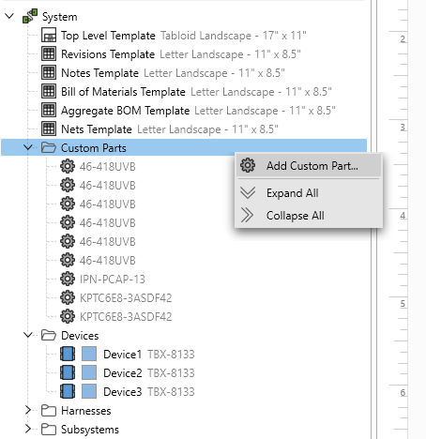The width and height of the screenshot is (426, 439).
Task: Click TBX-8133 part number beside Device1
Action: point(171,355)
